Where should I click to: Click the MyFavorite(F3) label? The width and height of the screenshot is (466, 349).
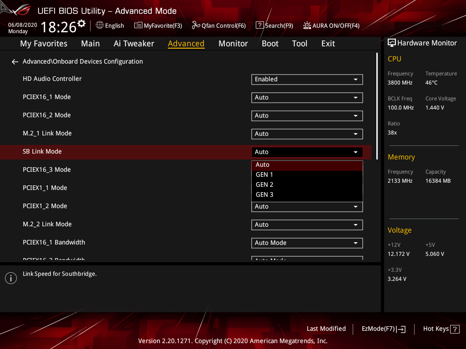(163, 26)
